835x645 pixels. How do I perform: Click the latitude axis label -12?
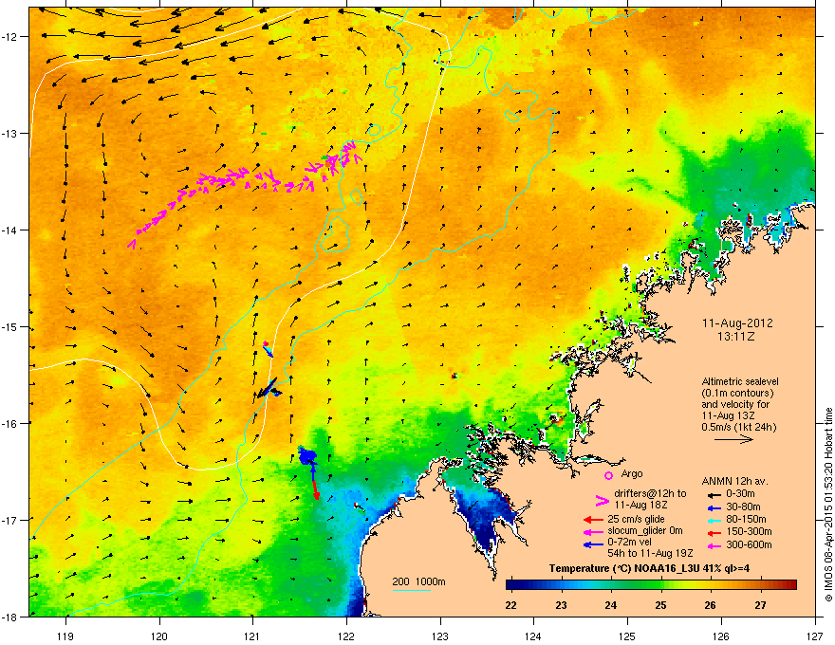10,36
